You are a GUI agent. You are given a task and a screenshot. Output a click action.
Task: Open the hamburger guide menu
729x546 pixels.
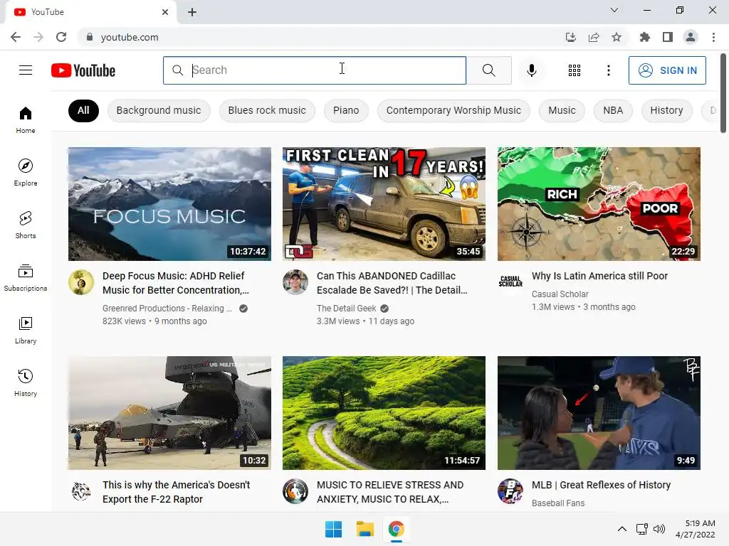pos(26,70)
